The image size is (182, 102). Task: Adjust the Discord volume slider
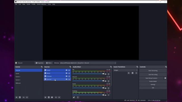point(88,81)
